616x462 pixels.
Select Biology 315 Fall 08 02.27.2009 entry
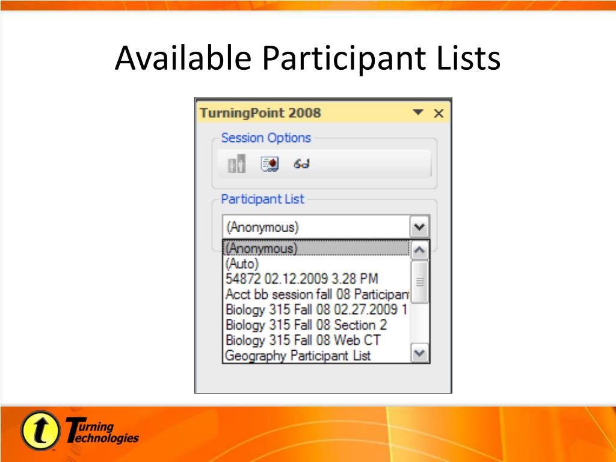click(316, 309)
